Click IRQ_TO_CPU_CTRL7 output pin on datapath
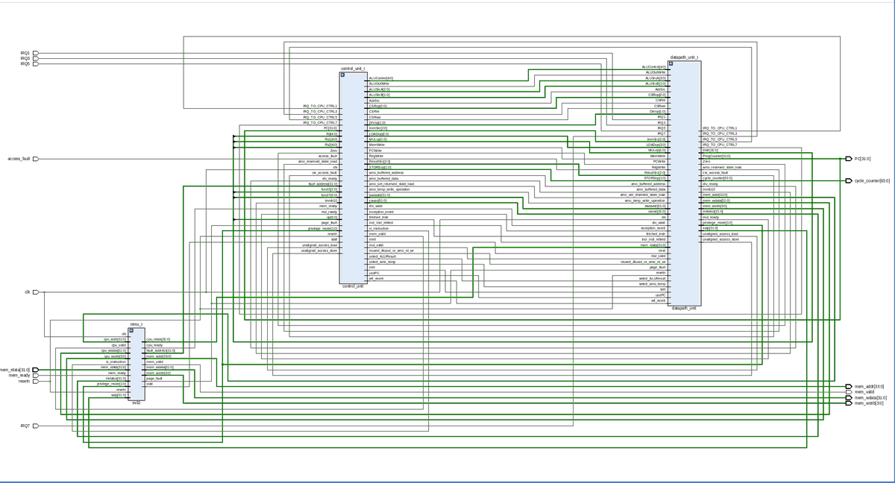This screenshot has height=483, width=895. click(x=720, y=145)
